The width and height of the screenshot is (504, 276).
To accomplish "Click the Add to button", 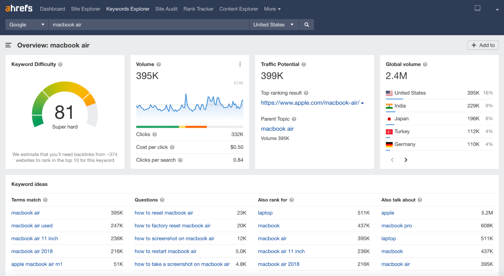I will tap(484, 45).
